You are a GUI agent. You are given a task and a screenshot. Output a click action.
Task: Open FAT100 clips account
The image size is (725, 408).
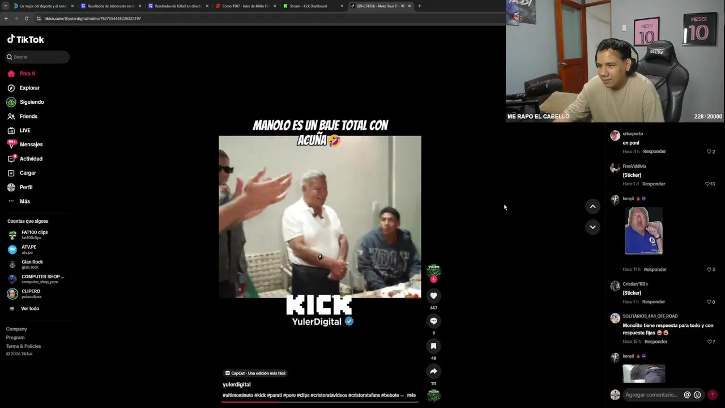28,235
